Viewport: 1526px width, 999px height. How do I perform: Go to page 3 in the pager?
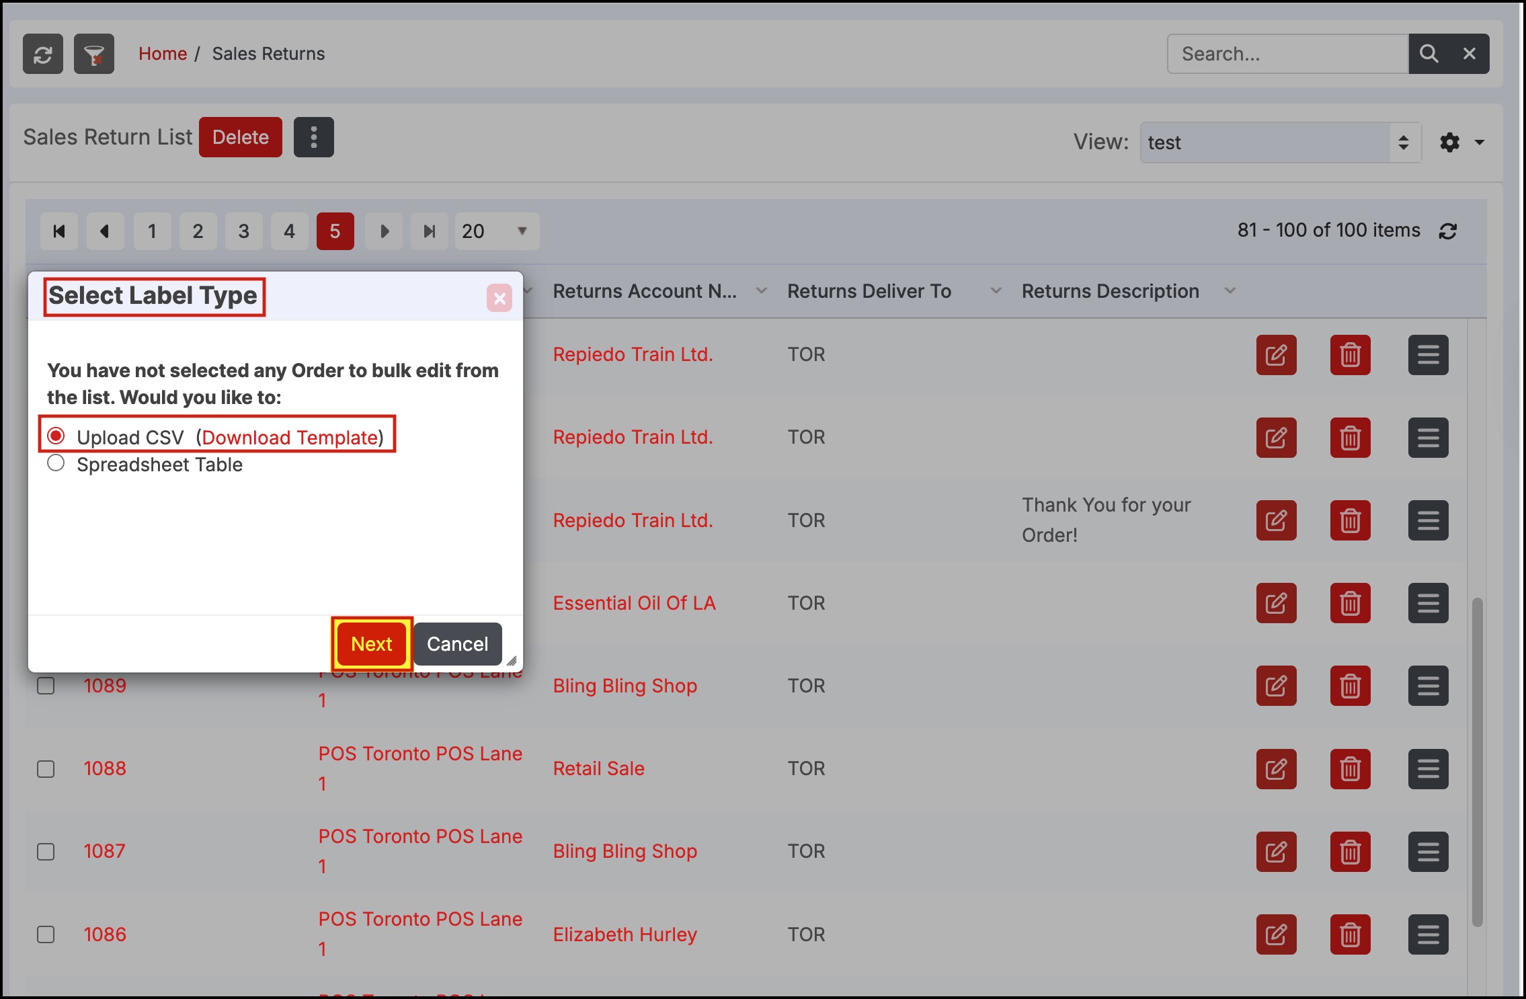243,231
